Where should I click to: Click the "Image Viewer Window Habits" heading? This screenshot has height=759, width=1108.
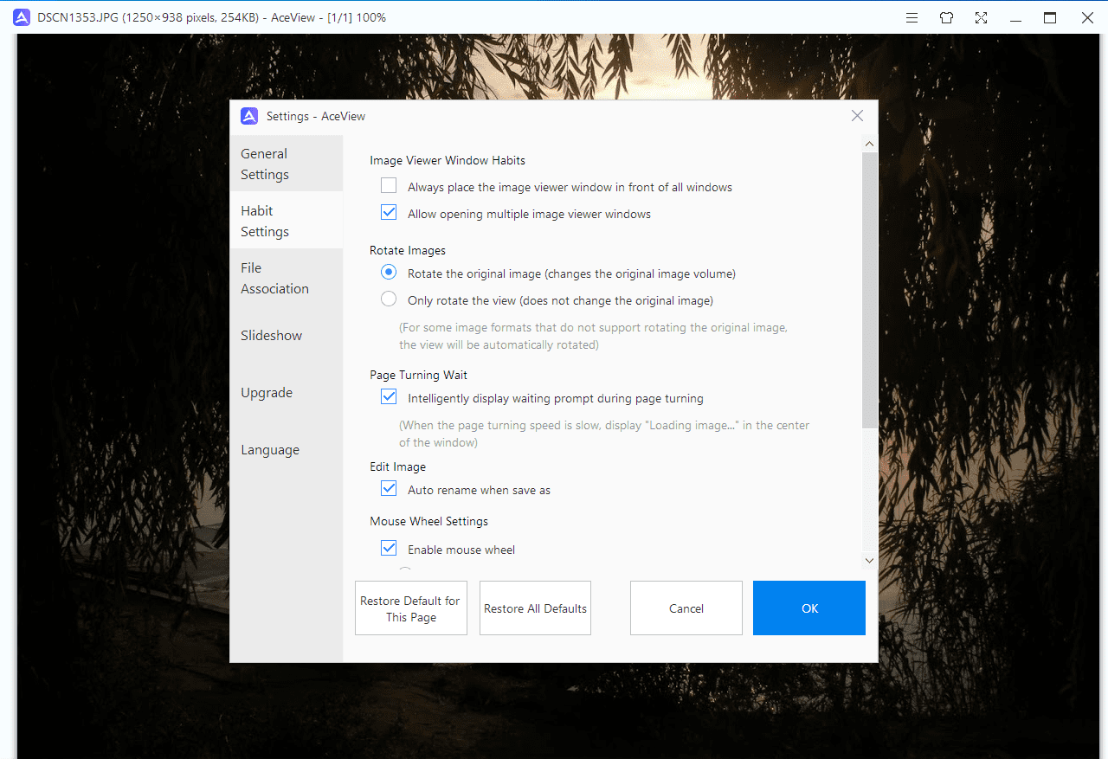click(448, 160)
